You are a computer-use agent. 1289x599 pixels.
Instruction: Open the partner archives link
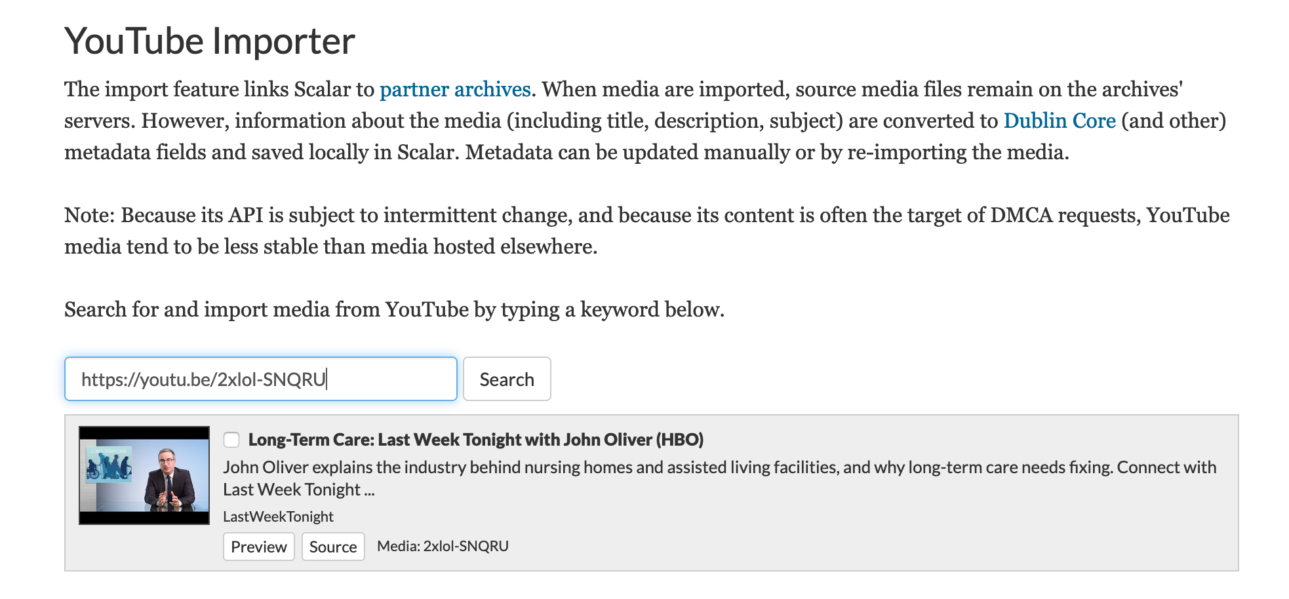pyautogui.click(x=454, y=89)
